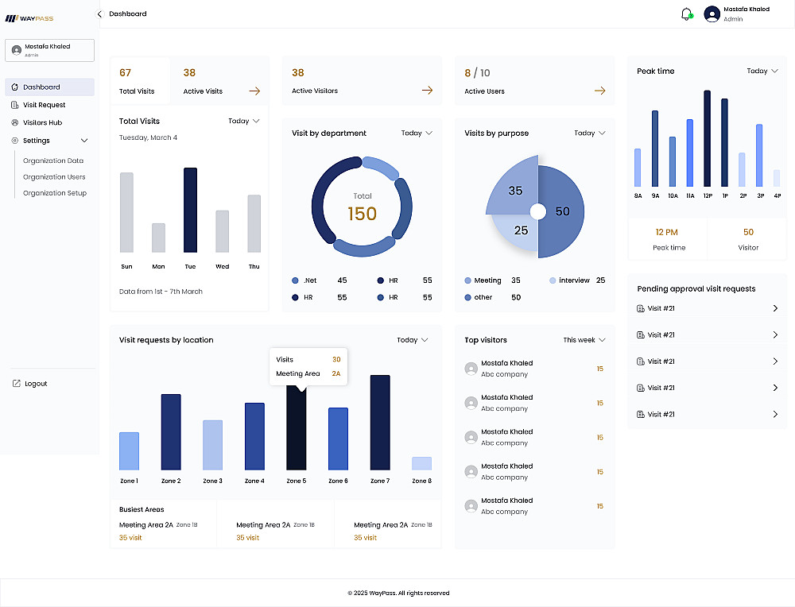Image resolution: width=795 pixels, height=607 pixels.
Task: Click the notification bell icon
Action: point(687,14)
